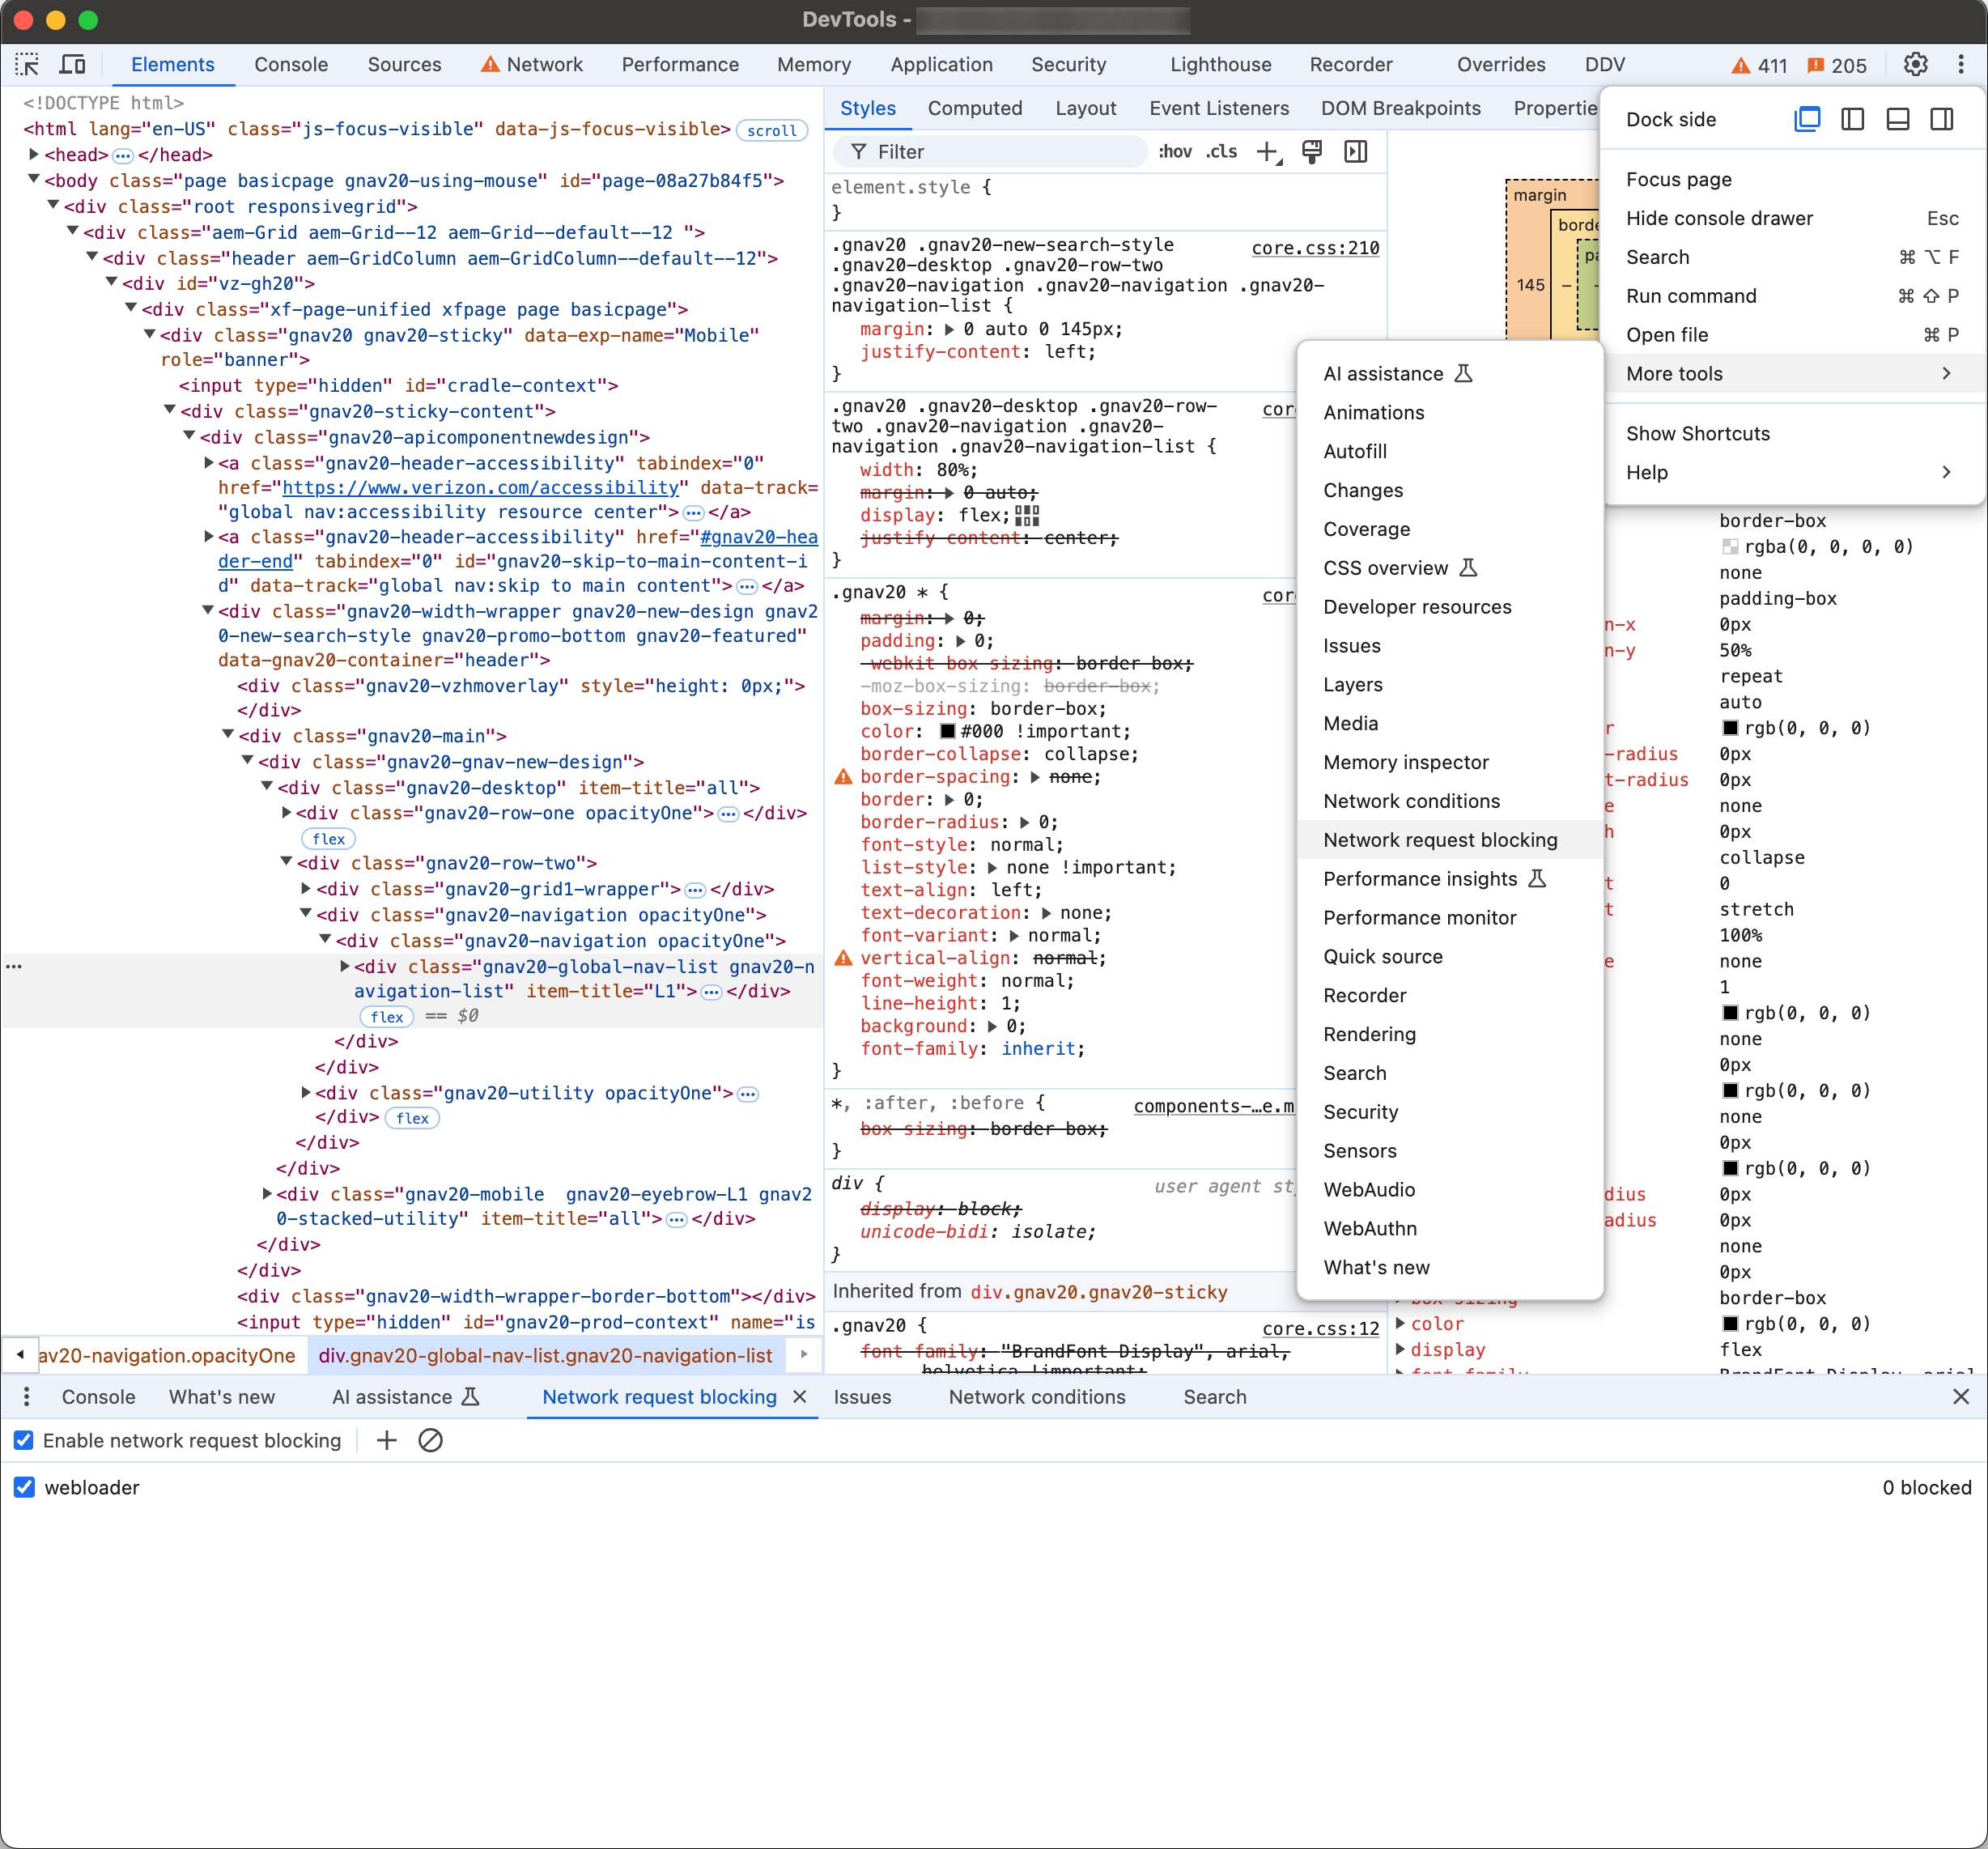This screenshot has width=1988, height=1849.
Task: Switch to the Console tab
Action: pyautogui.click(x=291, y=65)
